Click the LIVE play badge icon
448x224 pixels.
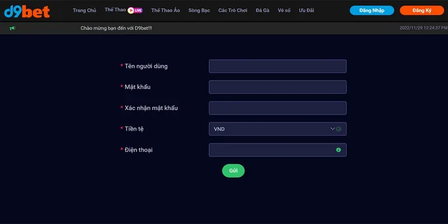134,10
